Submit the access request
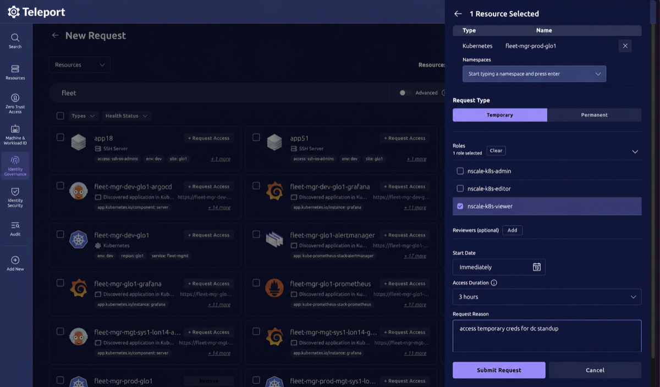 [499, 370]
